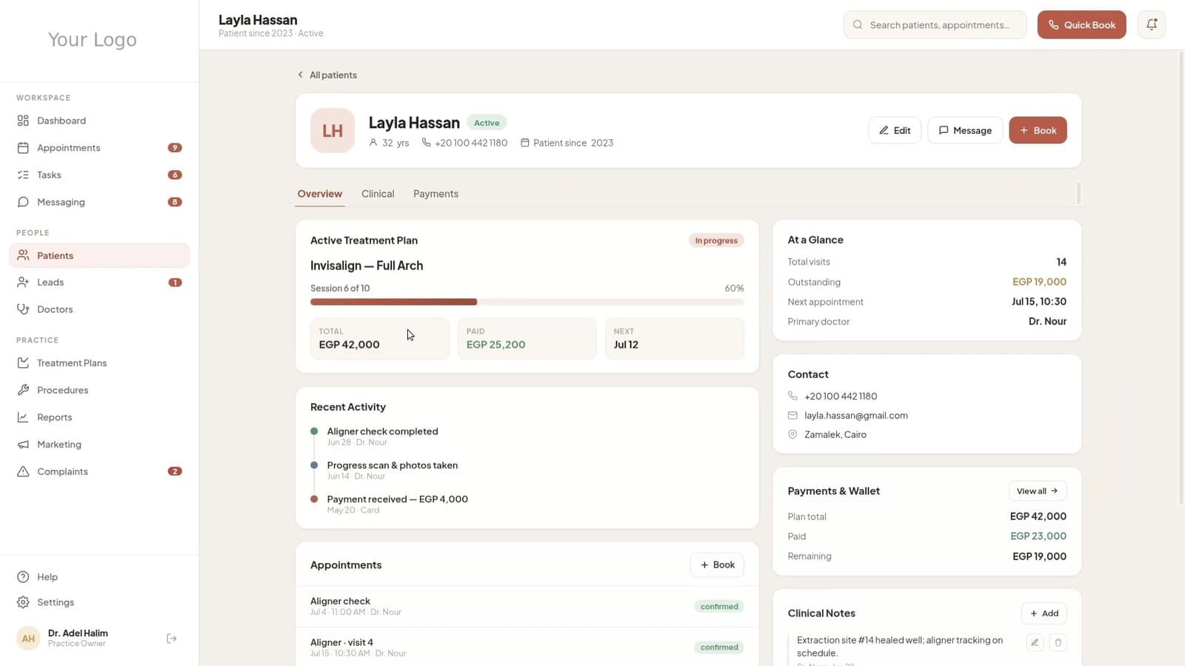Click Edit patient button
Image resolution: width=1185 pixels, height=666 pixels.
895,130
